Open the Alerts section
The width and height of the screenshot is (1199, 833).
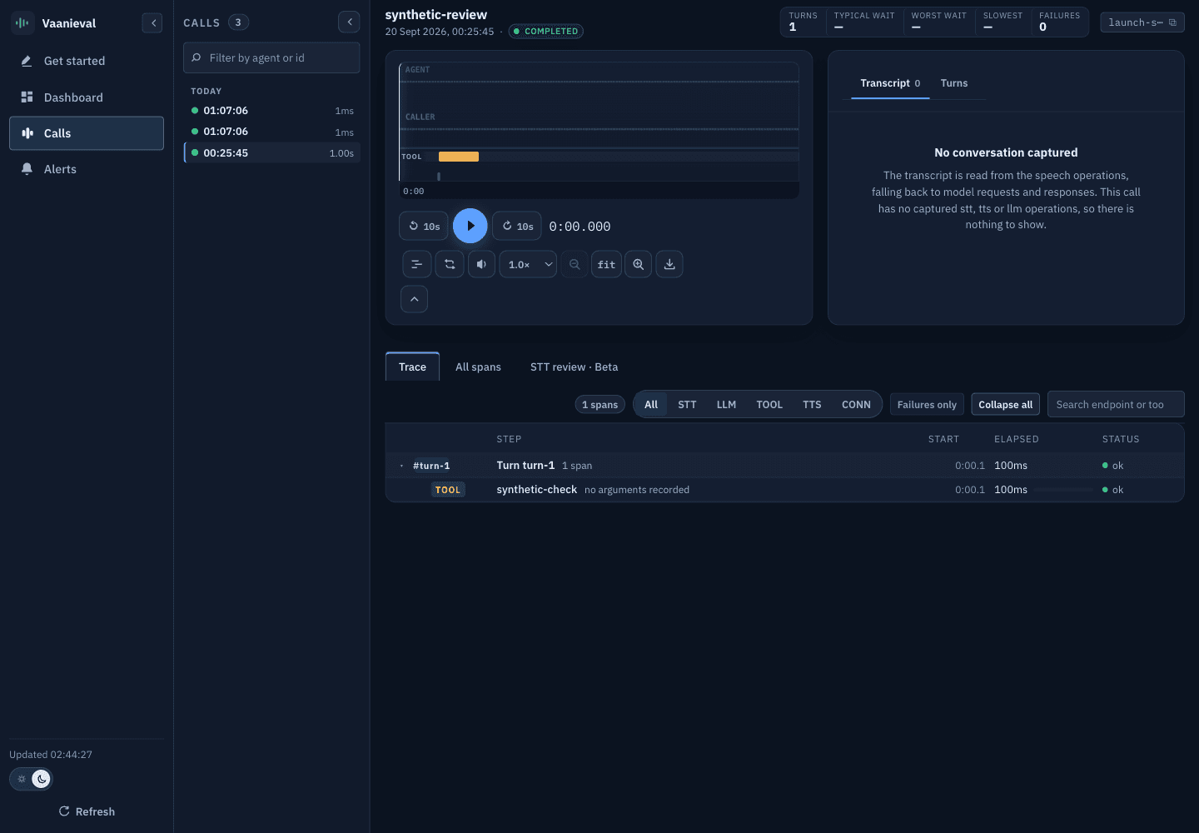point(87,169)
